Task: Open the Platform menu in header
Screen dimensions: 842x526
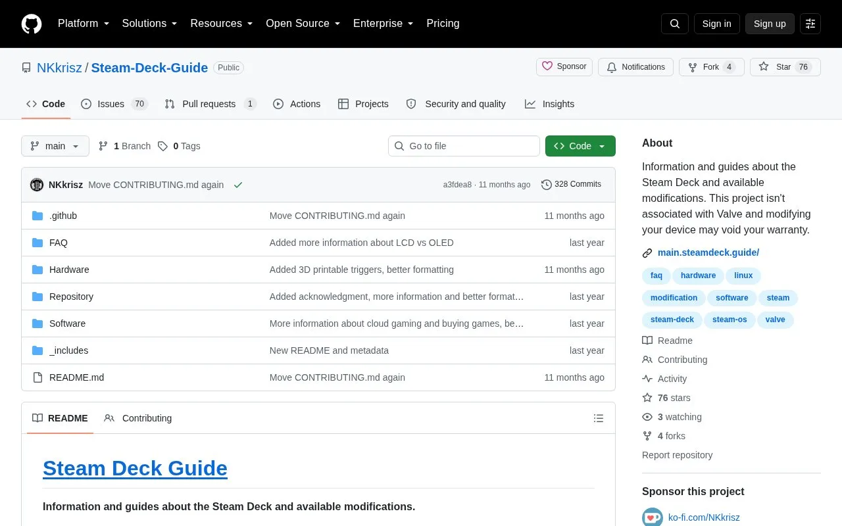Action: [x=83, y=23]
